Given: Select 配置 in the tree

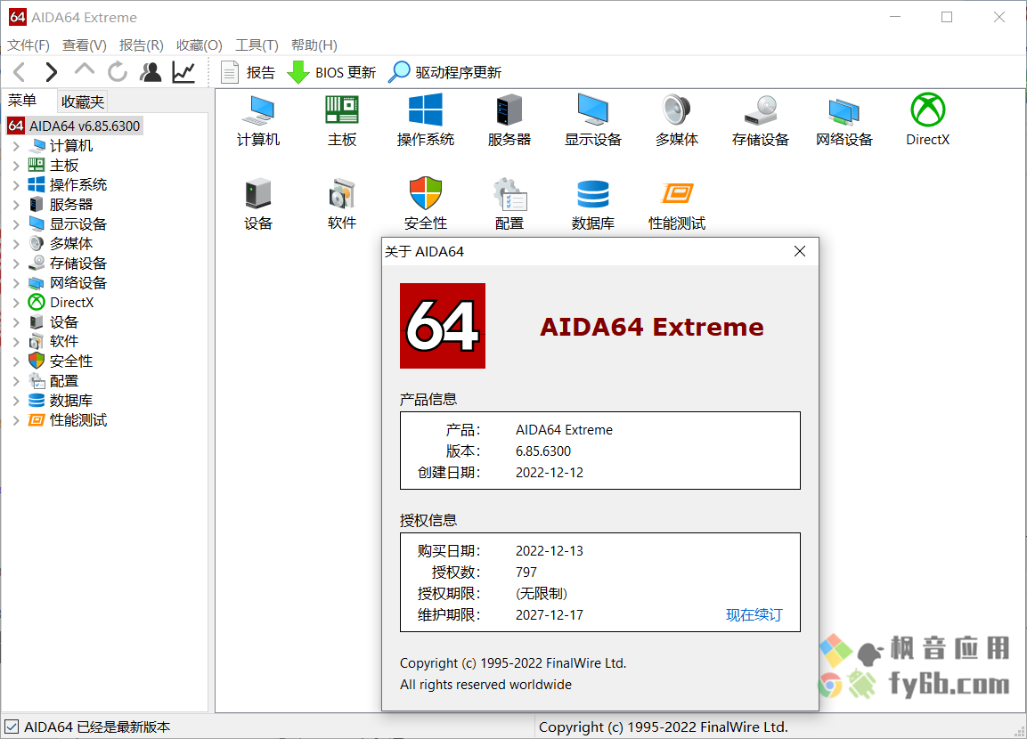Looking at the screenshot, I should (63, 381).
